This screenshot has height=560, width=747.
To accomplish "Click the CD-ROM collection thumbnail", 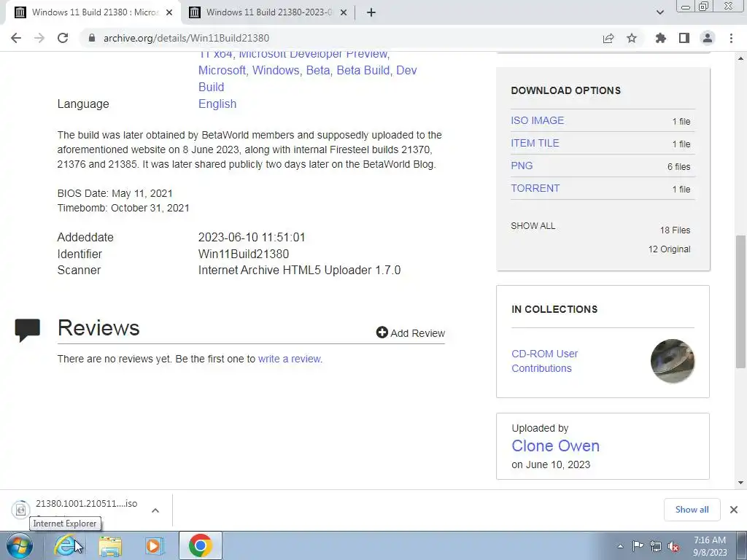I will point(672,361).
